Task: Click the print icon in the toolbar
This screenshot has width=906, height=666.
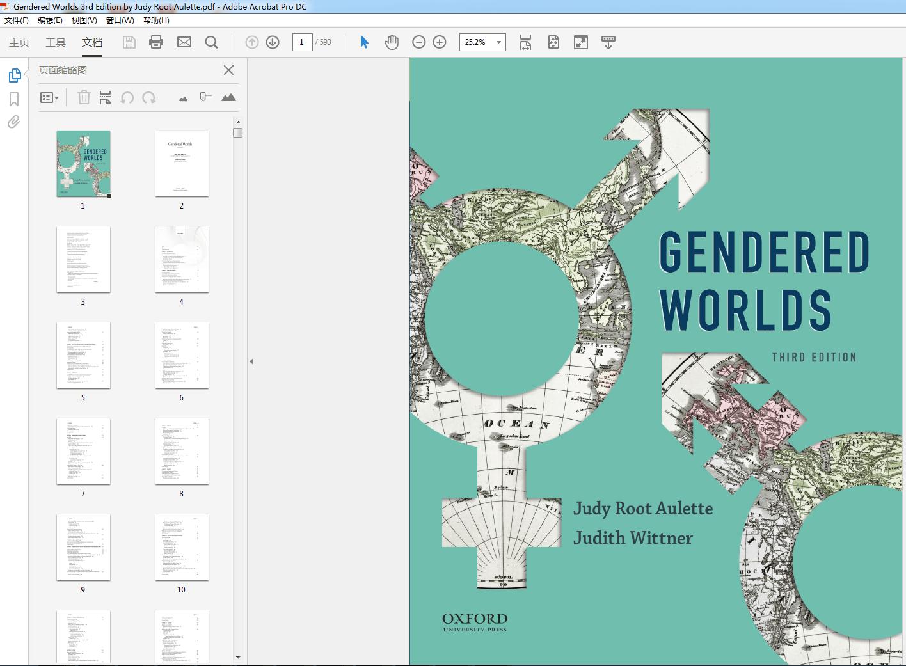Action: [x=155, y=42]
